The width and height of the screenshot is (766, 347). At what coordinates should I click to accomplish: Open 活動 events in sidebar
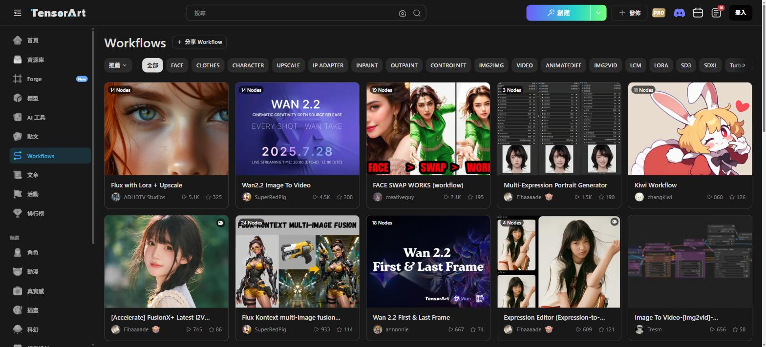coord(50,194)
